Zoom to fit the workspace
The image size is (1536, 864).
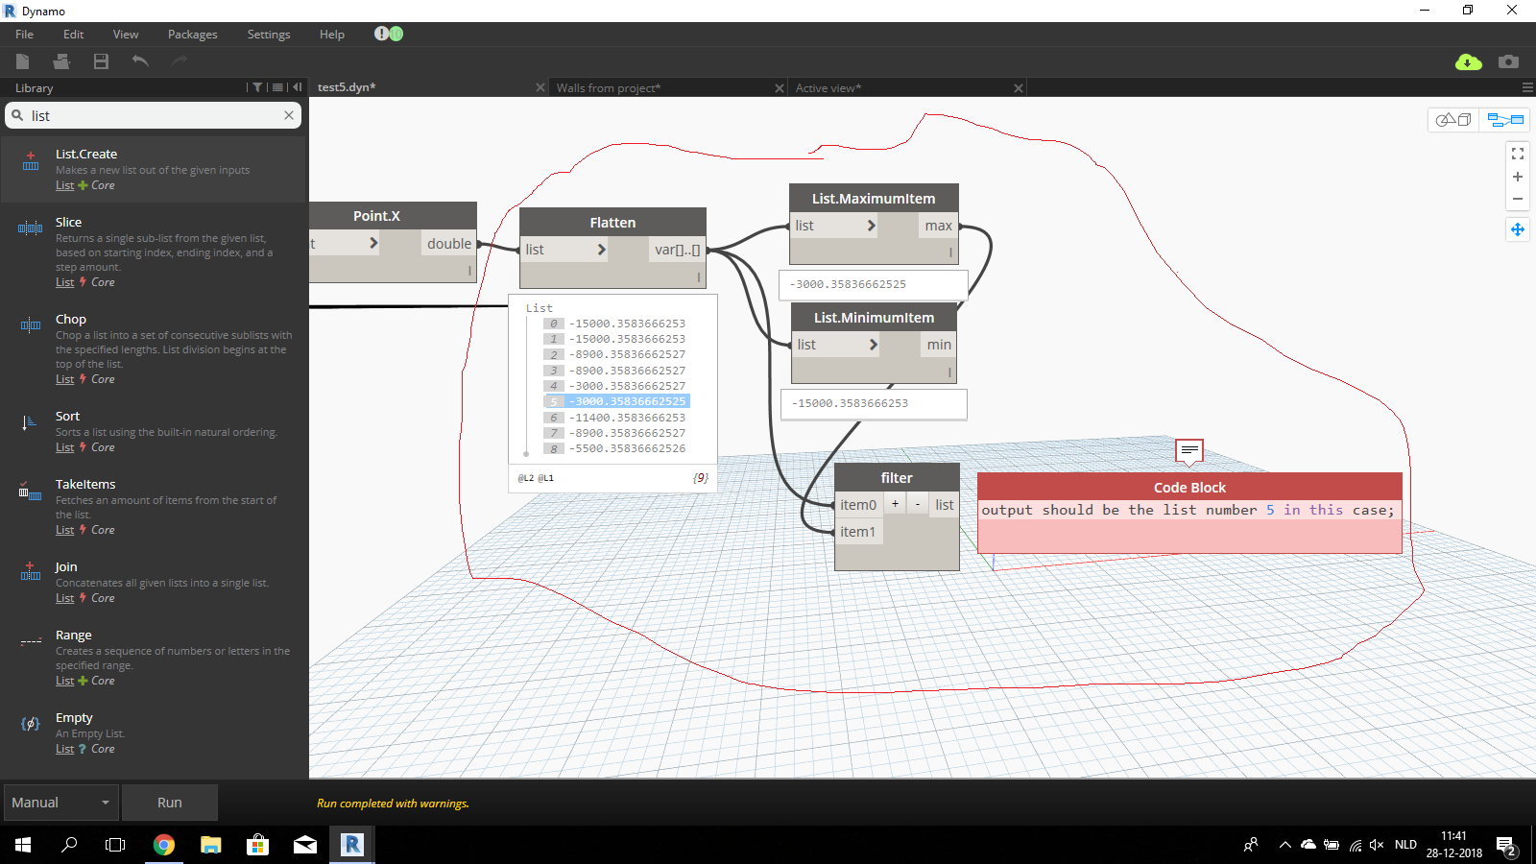point(1518,154)
